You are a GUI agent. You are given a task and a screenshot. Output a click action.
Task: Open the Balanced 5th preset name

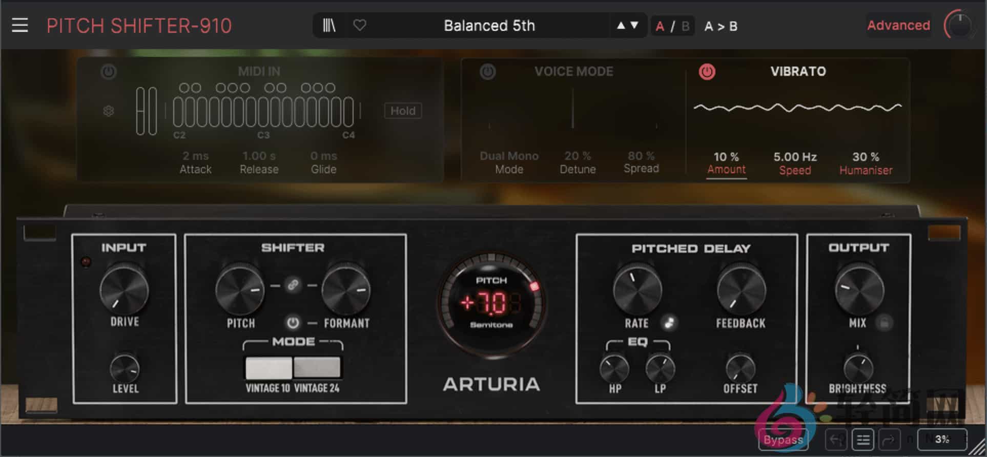489,26
